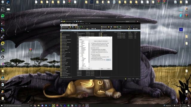Select Appearance in the category tree

pos(83,48)
